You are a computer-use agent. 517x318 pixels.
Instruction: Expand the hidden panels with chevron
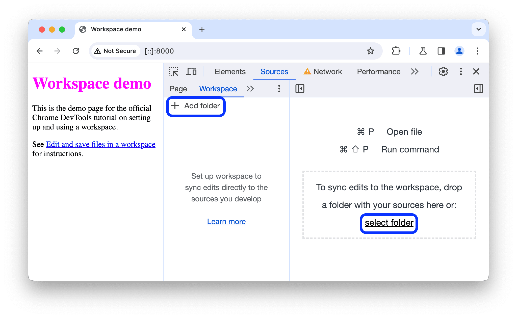[x=414, y=71]
